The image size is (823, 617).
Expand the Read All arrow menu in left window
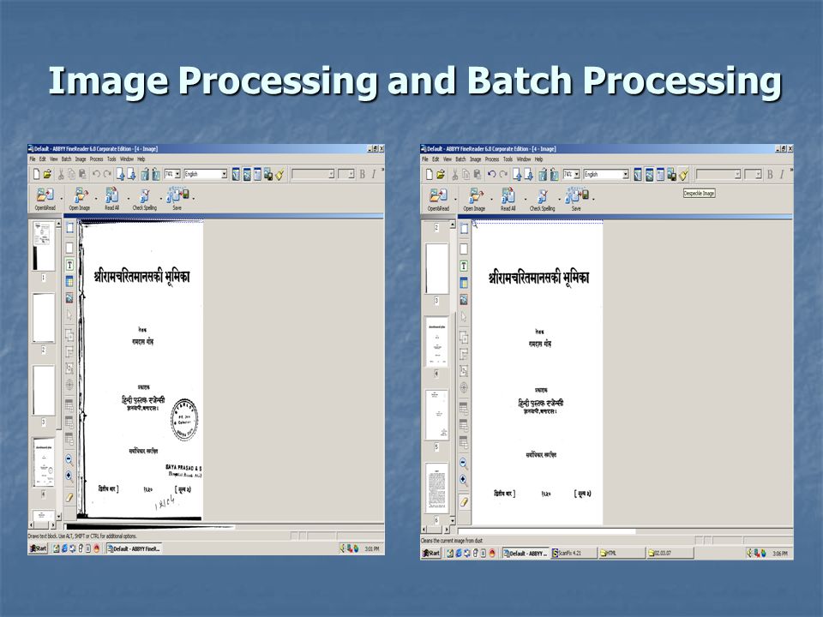pyautogui.click(x=128, y=199)
